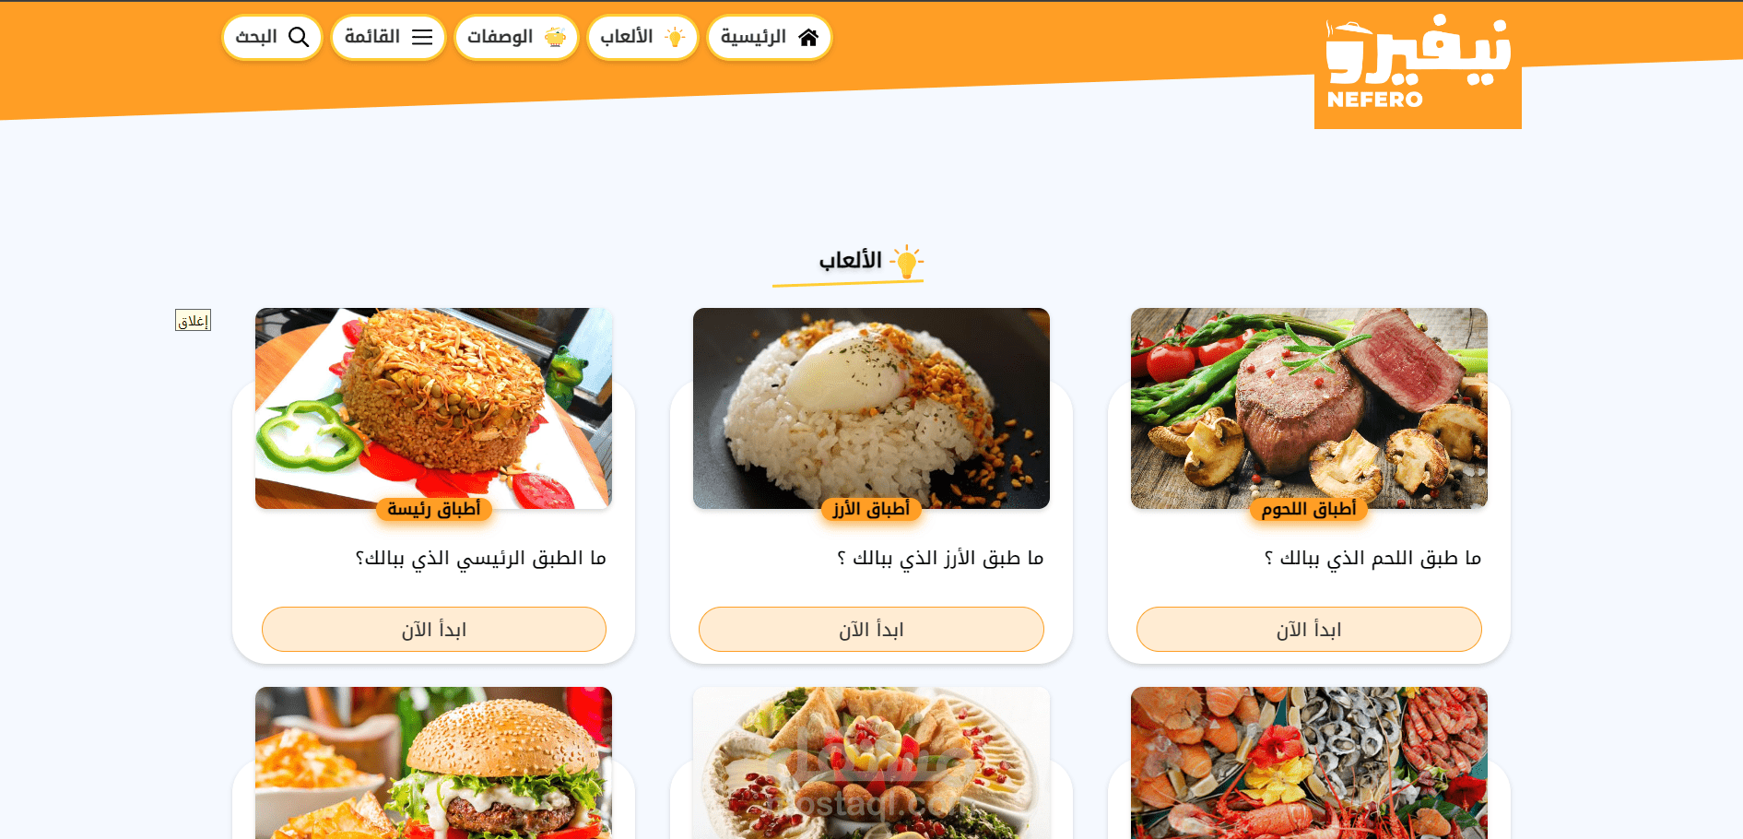The image size is (1743, 839).
Task: Open the القائمة menu label
Action: 372,37
